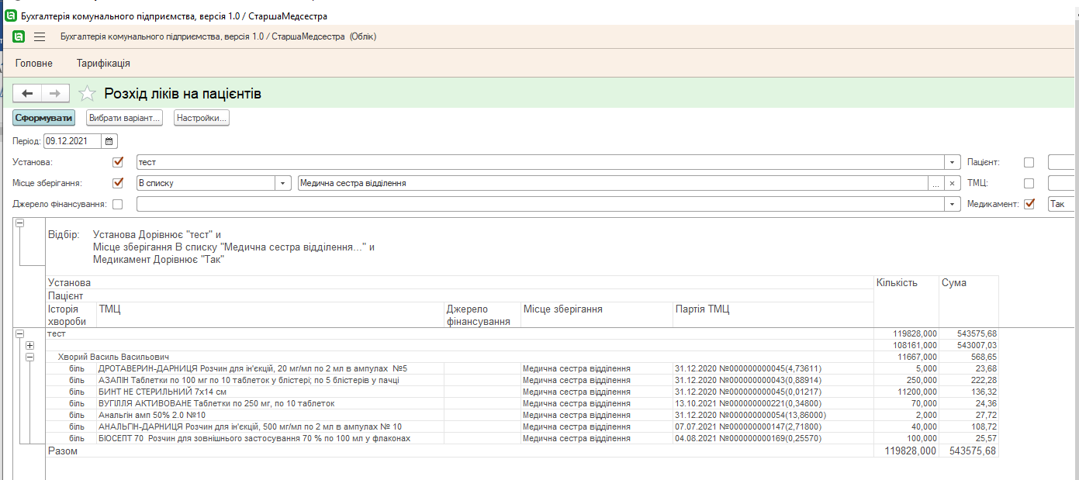
Task: Click the green application logo icon
Action: click(x=19, y=36)
